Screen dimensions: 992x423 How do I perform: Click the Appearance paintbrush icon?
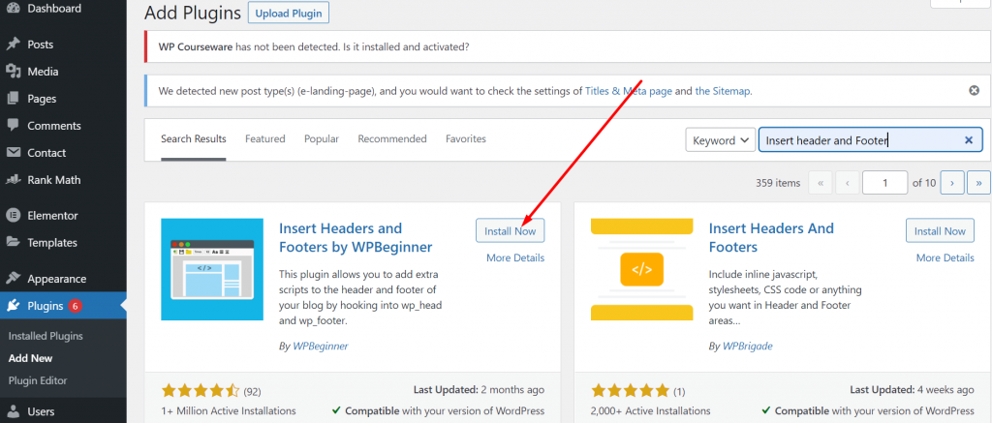coord(14,278)
